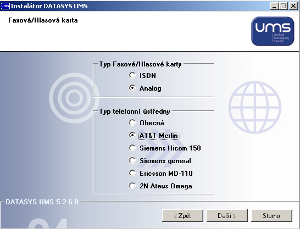Screen dimensions: 300x229
Task: Minimize the installer window
Action: (275, 6)
